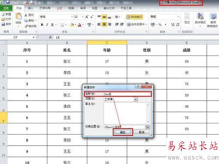Open fill color dropdown arrow
Screen dimensions: 219x164
click(x=75, y=25)
